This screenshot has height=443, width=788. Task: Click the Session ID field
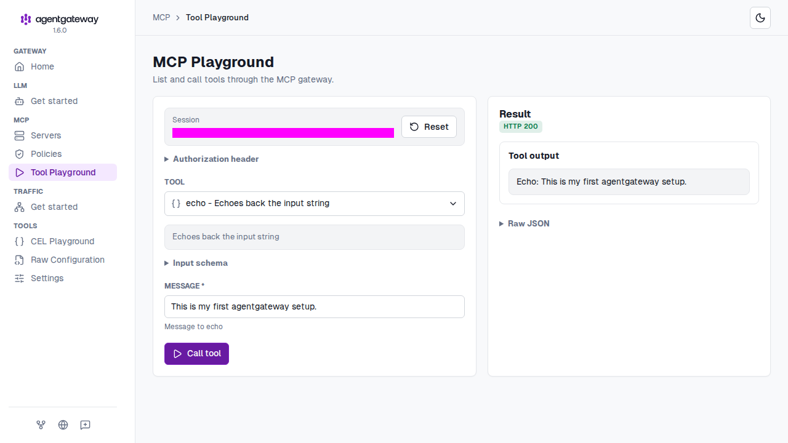tap(283, 133)
